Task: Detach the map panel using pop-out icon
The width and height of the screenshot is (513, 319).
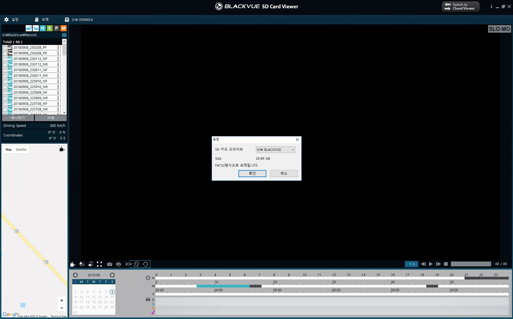Action: [62, 149]
